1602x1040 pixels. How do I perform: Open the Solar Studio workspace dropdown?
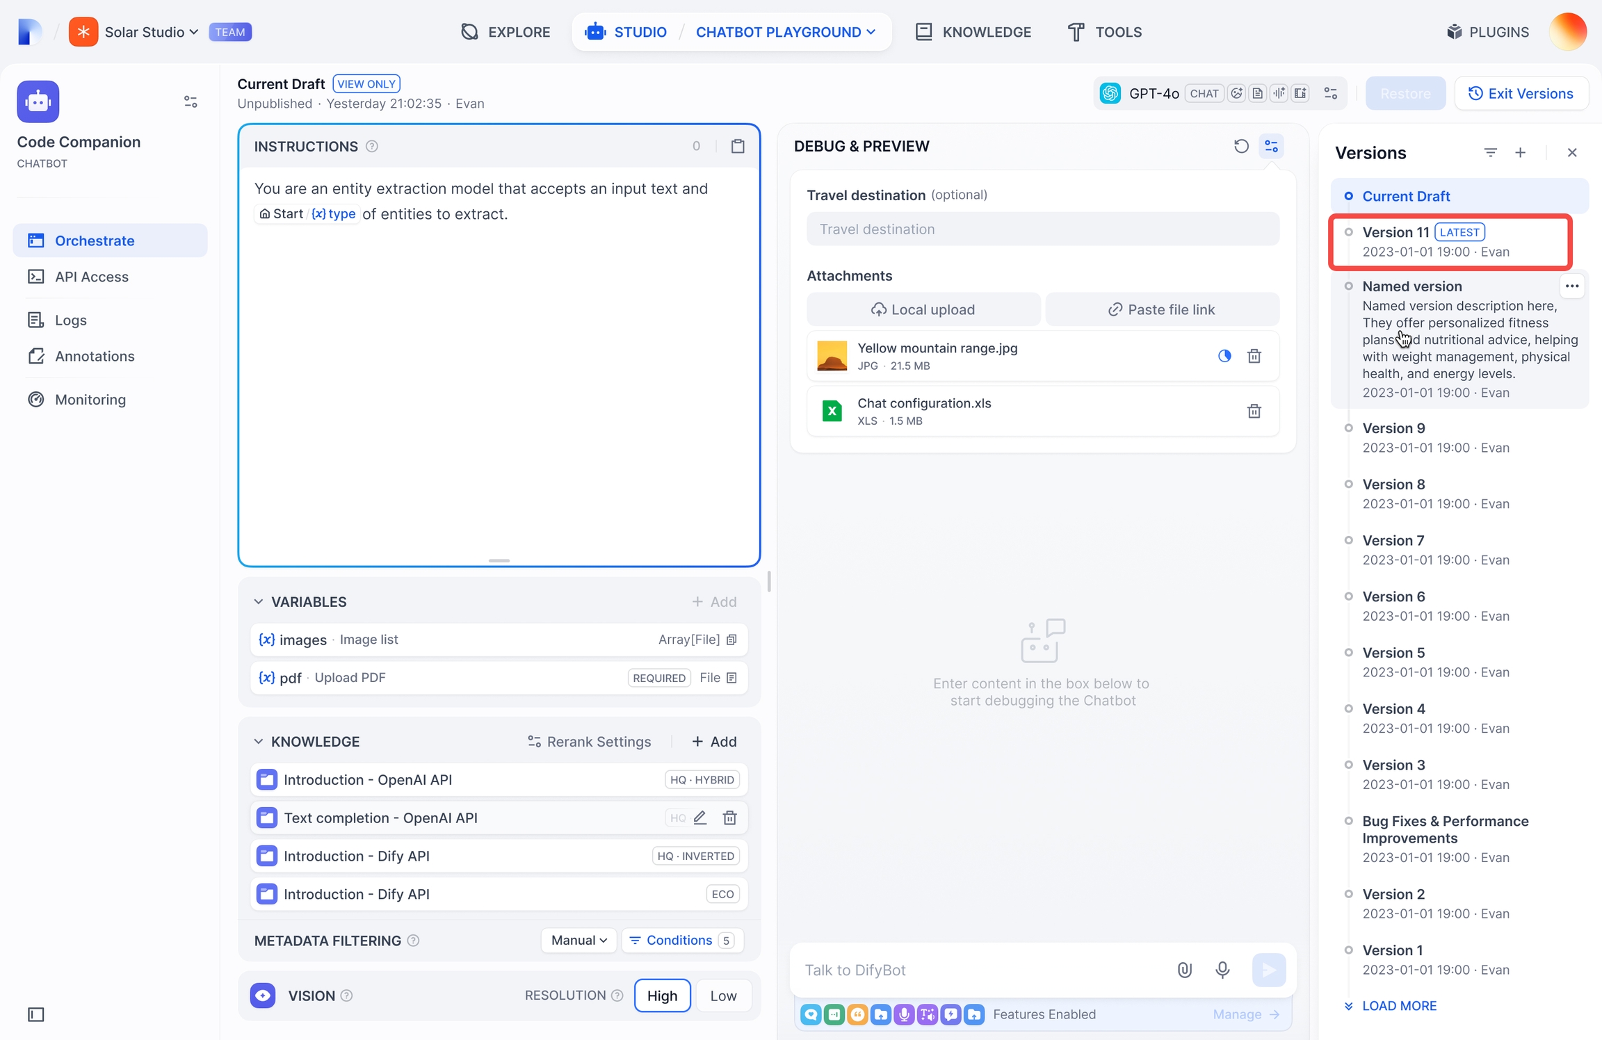tap(151, 32)
